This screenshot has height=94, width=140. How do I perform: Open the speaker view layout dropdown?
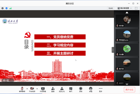[125, 8]
